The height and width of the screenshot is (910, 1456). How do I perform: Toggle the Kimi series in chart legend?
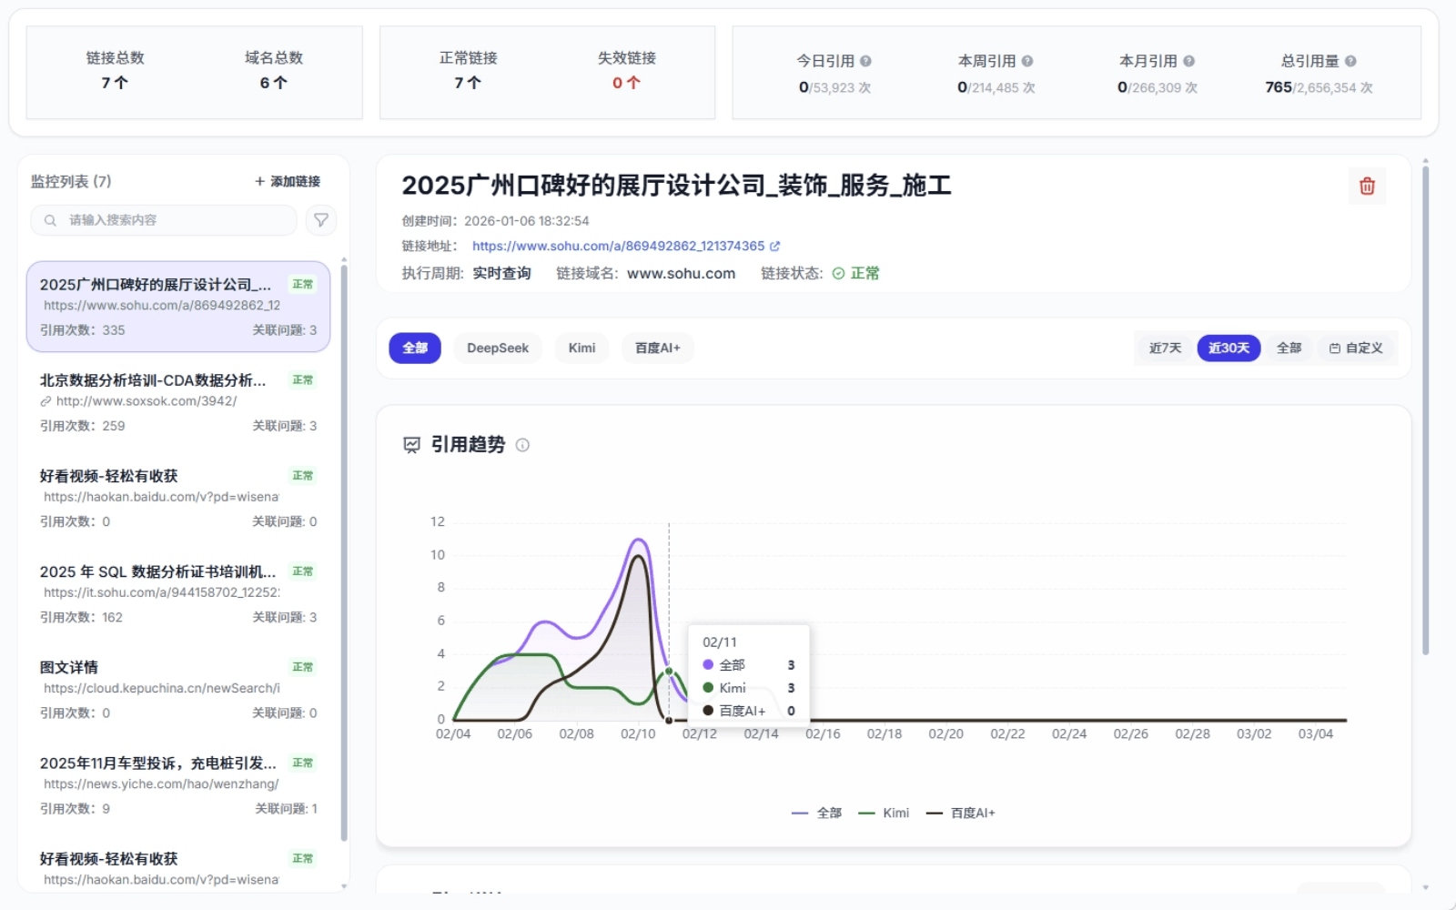click(x=885, y=813)
